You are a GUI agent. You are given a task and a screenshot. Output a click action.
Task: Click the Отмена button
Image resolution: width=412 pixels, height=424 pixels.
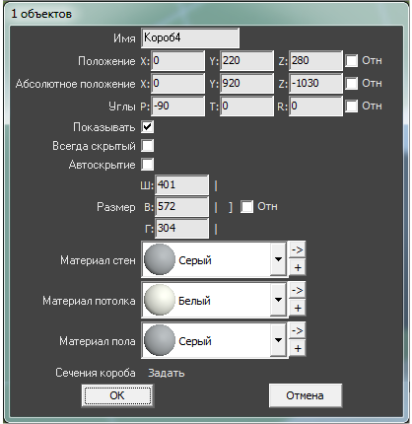(305, 395)
